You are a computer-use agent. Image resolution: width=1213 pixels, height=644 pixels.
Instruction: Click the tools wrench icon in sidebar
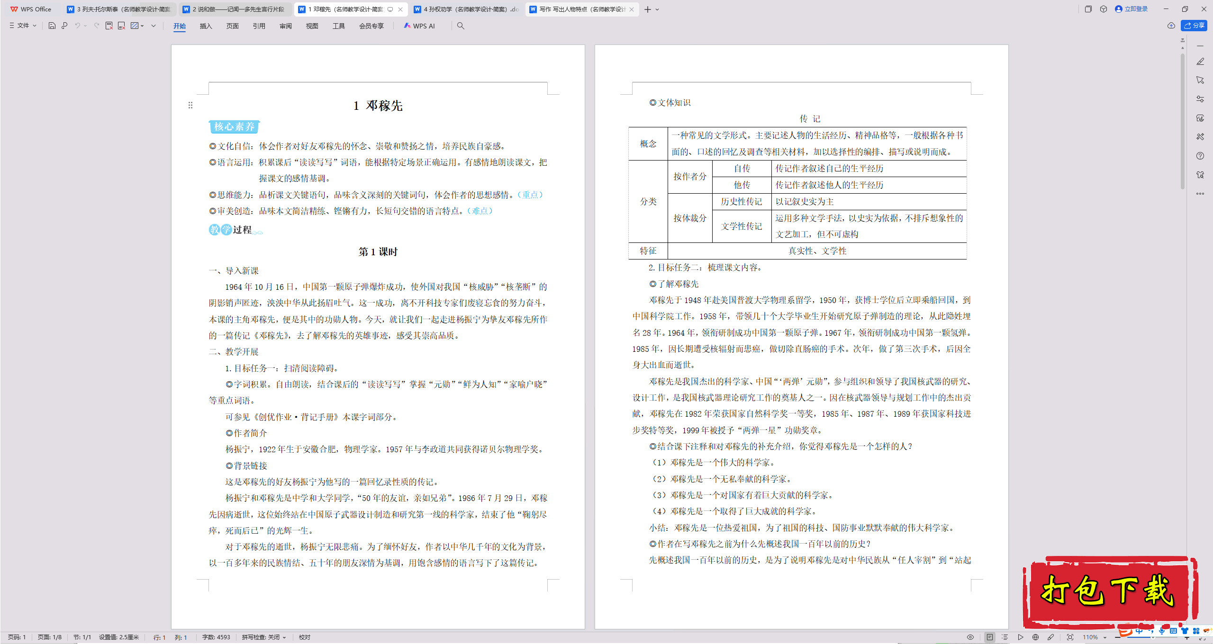[1200, 137]
